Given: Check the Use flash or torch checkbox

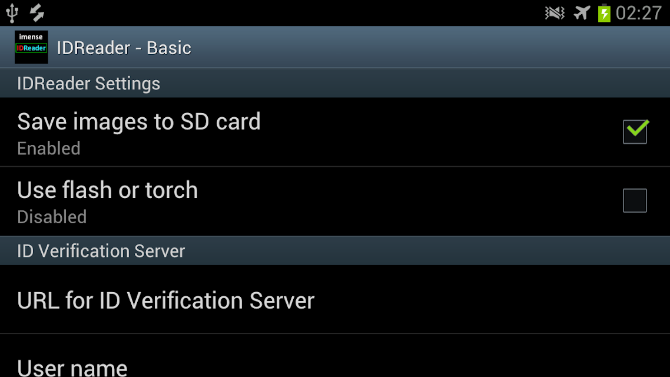Looking at the screenshot, I should pyautogui.click(x=635, y=200).
